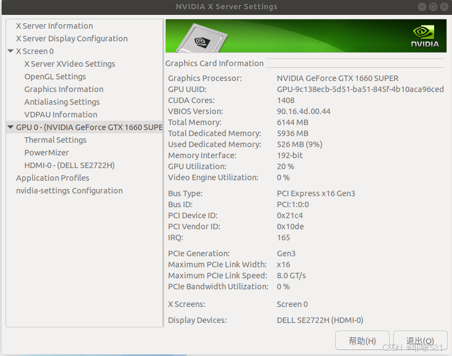Collapse the X Screen 0 tree section
452x356 pixels.
10,51
